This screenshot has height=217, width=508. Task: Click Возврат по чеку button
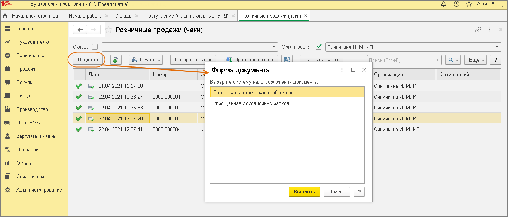tap(193, 60)
